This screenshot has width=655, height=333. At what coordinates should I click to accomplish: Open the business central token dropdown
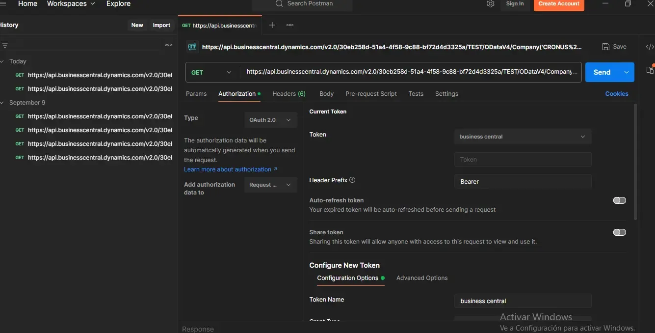[522, 137]
